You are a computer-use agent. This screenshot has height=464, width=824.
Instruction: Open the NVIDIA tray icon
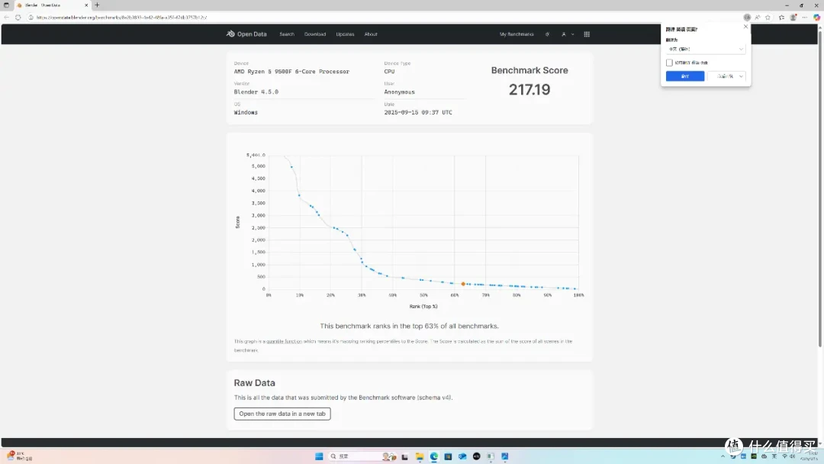point(754,456)
